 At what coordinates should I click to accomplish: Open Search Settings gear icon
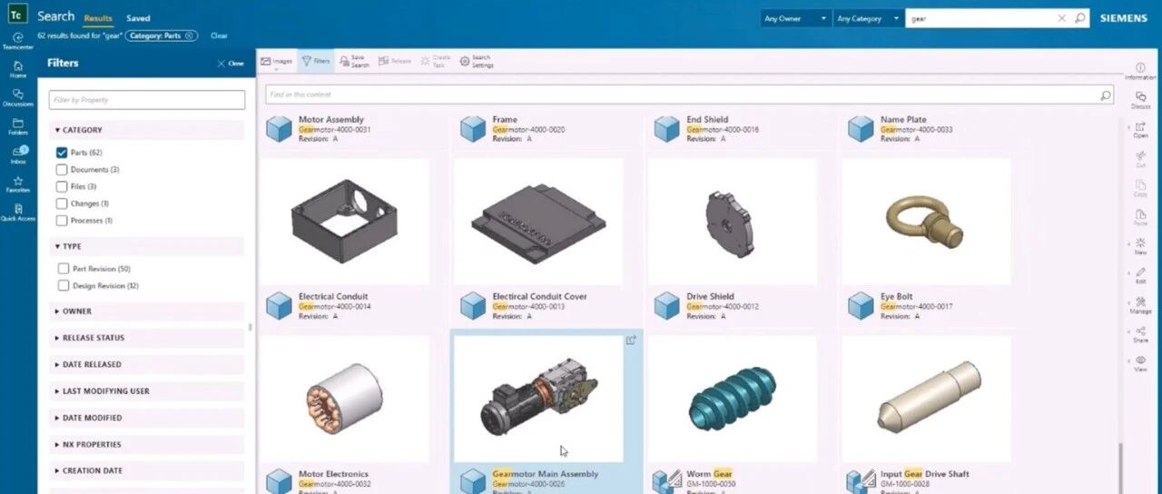click(x=476, y=61)
